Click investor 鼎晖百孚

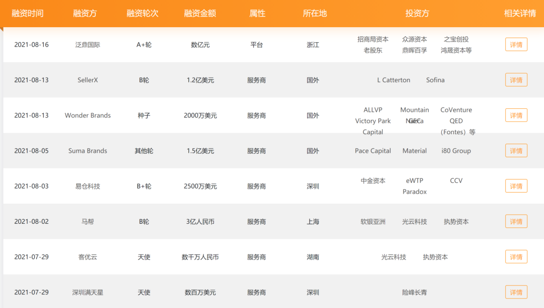coord(415,50)
